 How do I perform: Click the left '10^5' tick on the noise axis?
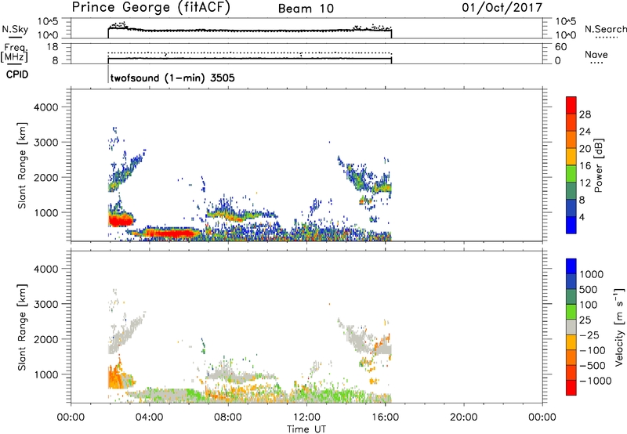[48, 21]
